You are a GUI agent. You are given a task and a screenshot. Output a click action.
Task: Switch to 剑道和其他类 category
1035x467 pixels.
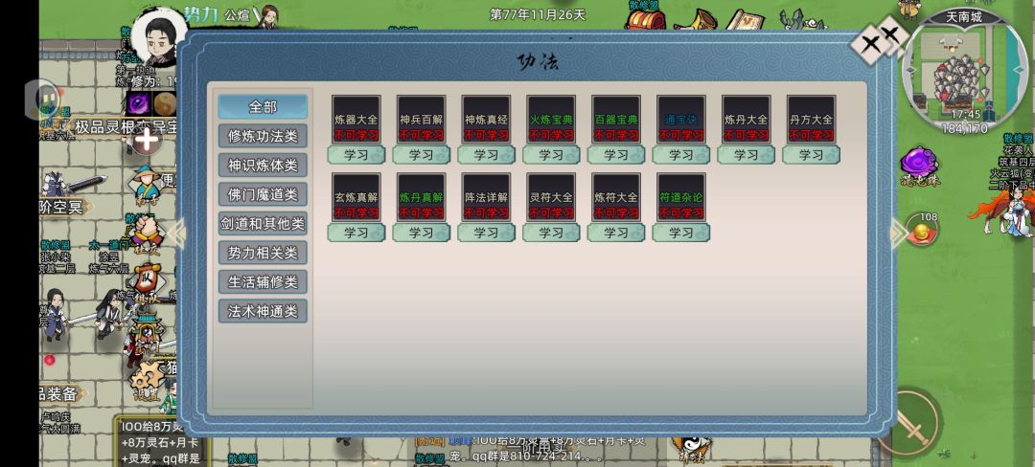[263, 223]
